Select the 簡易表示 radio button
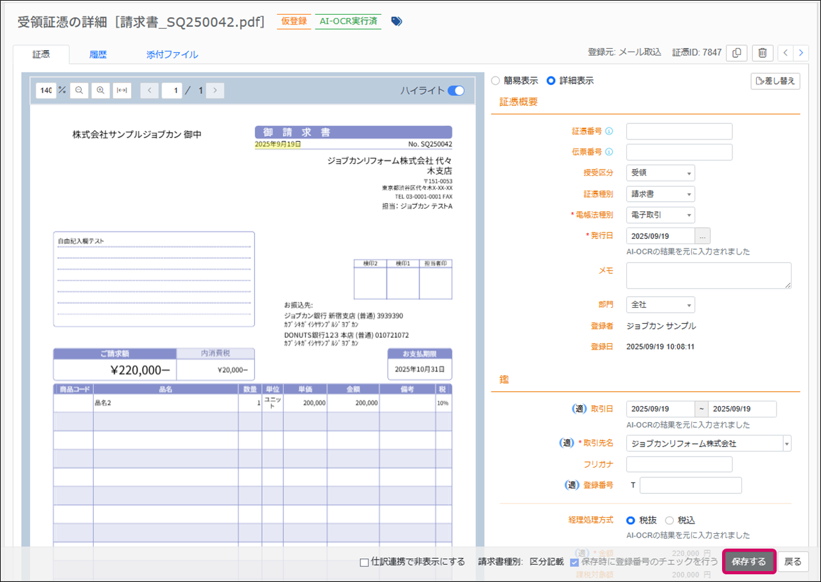 (495, 81)
